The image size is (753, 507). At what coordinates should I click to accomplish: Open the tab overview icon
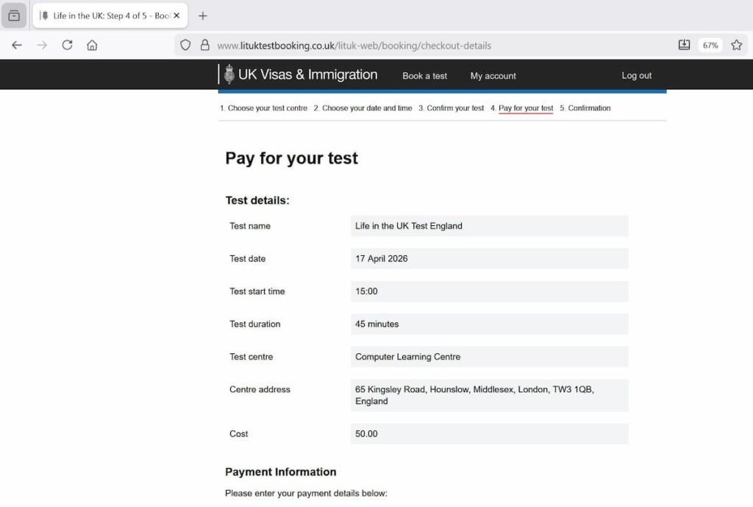pyautogui.click(x=14, y=15)
